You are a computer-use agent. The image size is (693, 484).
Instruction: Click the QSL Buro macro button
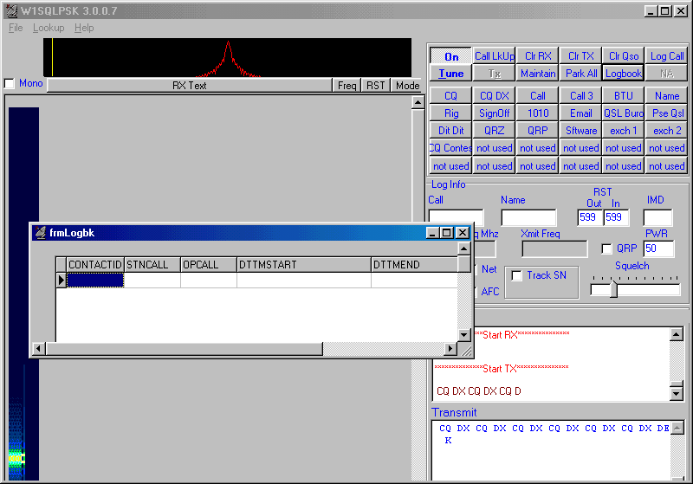624,113
